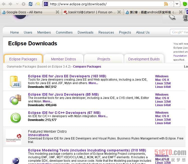Image resolution: width=188 pixels, height=164 pixels.
Task: Click the browser Back arrow button
Action: [x=4, y=4]
